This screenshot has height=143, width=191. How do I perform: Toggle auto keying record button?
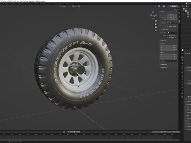64,132
